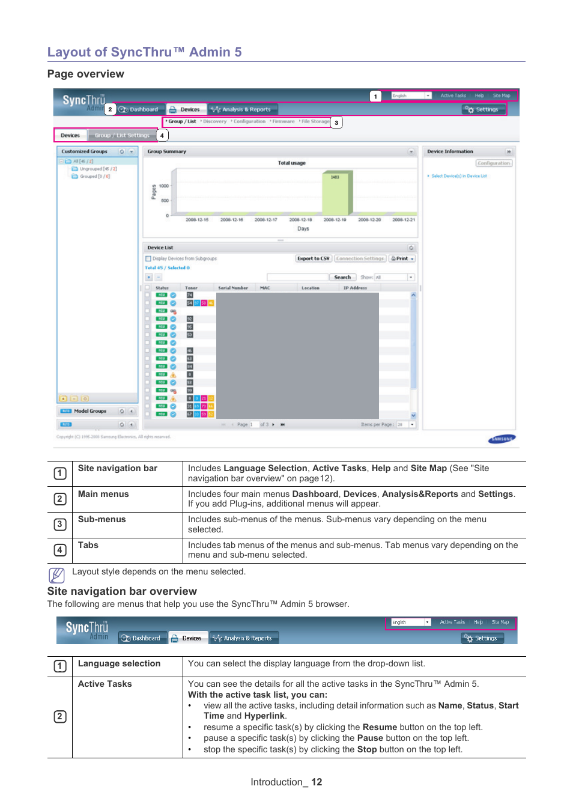Click the minus icon under Total 45
This screenshot has width=573, height=810.
pos(159,277)
